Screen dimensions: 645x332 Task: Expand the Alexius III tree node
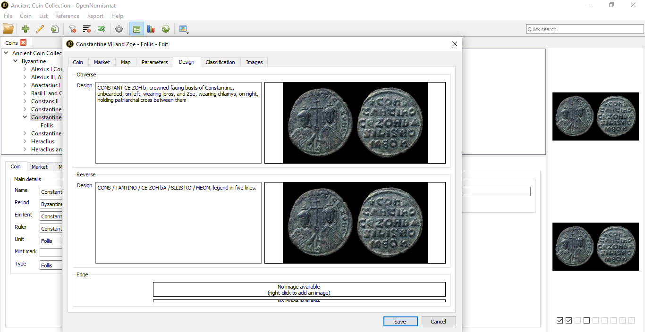[x=25, y=77]
